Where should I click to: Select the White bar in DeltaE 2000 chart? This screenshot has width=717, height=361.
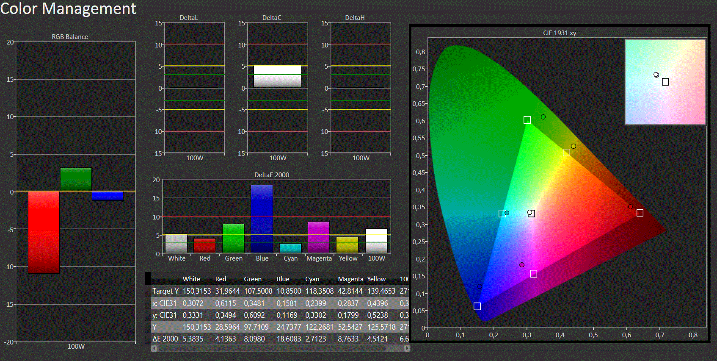tap(176, 244)
